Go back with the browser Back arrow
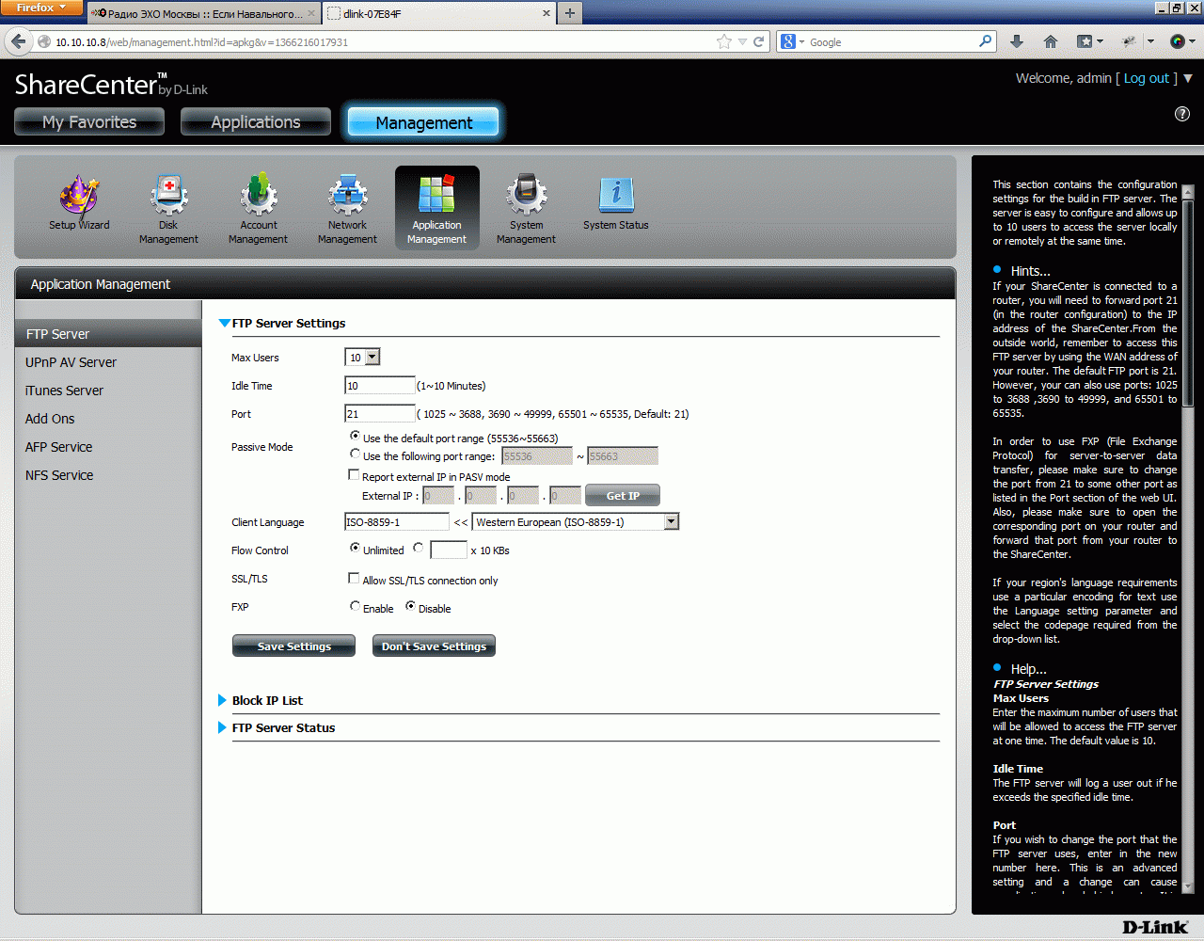Viewport: 1204px width, 941px height. 19,41
